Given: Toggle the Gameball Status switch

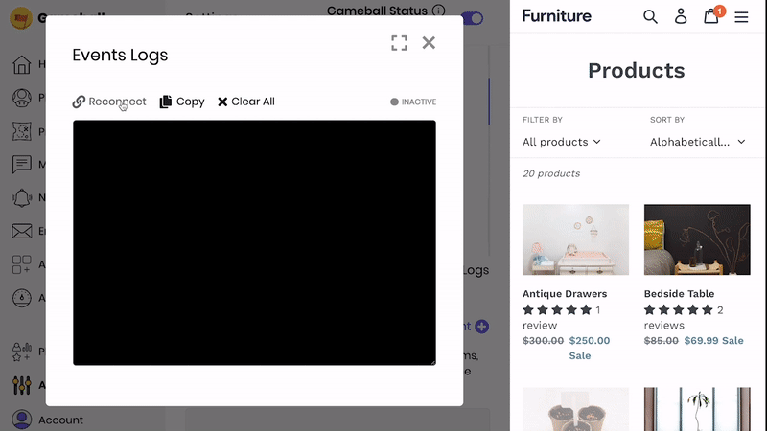Looking at the screenshot, I should pos(473,18).
